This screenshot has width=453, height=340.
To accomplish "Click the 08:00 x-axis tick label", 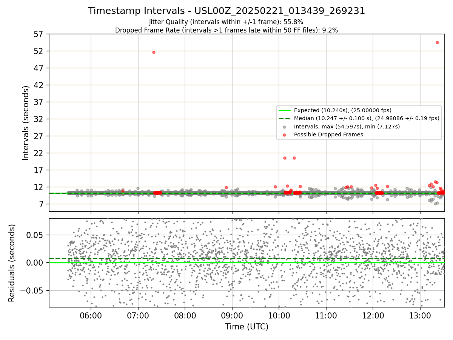I will (185, 316).
